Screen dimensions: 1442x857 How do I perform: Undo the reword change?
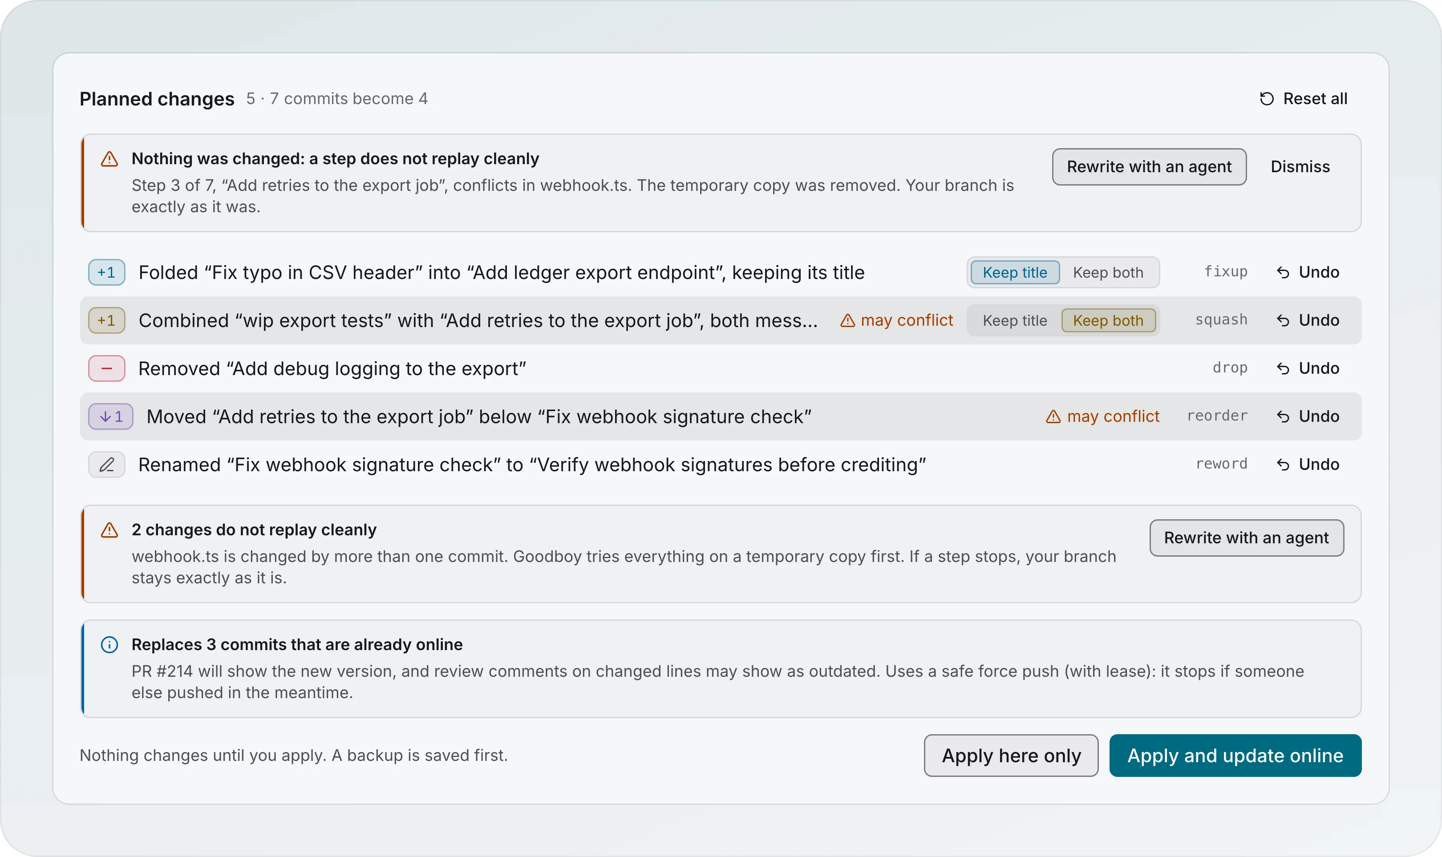pos(1308,464)
